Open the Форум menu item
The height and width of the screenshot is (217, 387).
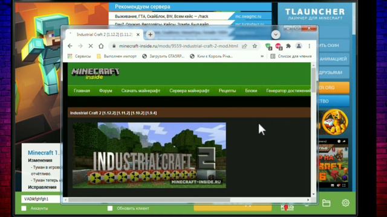106,90
